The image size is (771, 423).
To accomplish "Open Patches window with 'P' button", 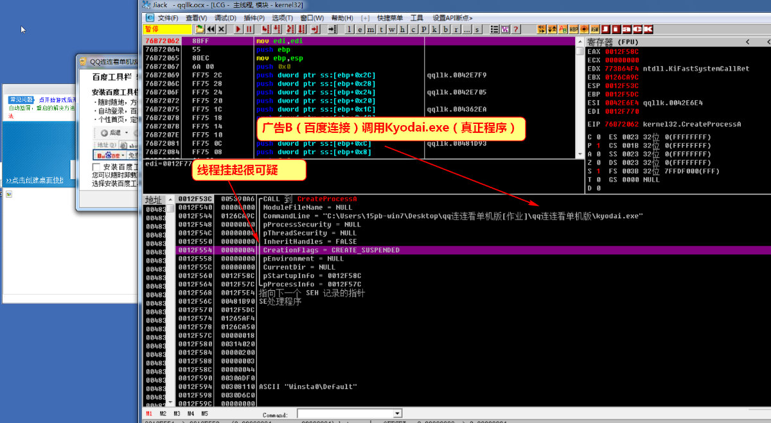I will click(424, 29).
